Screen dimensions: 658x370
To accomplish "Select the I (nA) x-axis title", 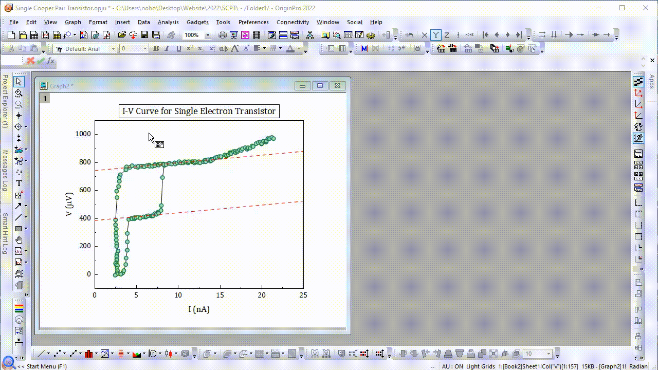I will [199, 309].
